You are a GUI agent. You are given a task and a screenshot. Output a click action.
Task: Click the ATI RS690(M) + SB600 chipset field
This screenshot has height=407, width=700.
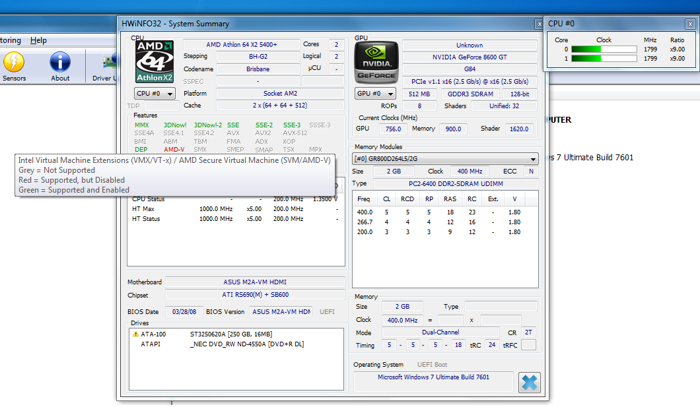tap(255, 295)
